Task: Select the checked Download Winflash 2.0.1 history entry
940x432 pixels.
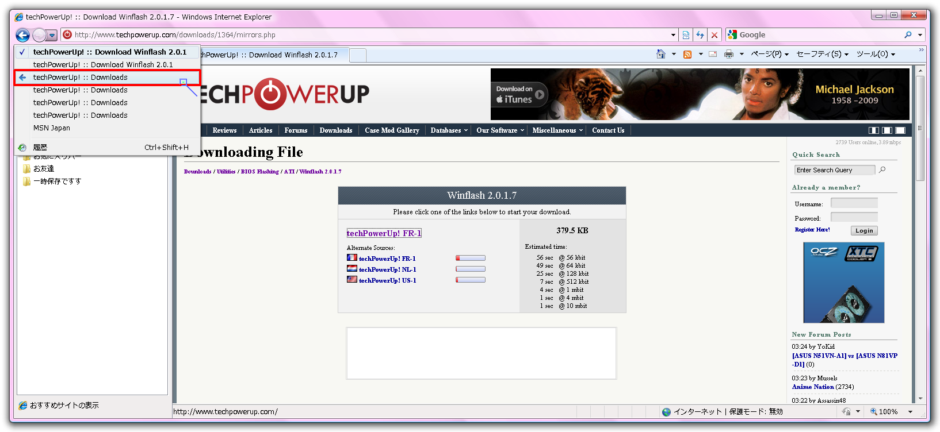Action: pyautogui.click(x=108, y=52)
